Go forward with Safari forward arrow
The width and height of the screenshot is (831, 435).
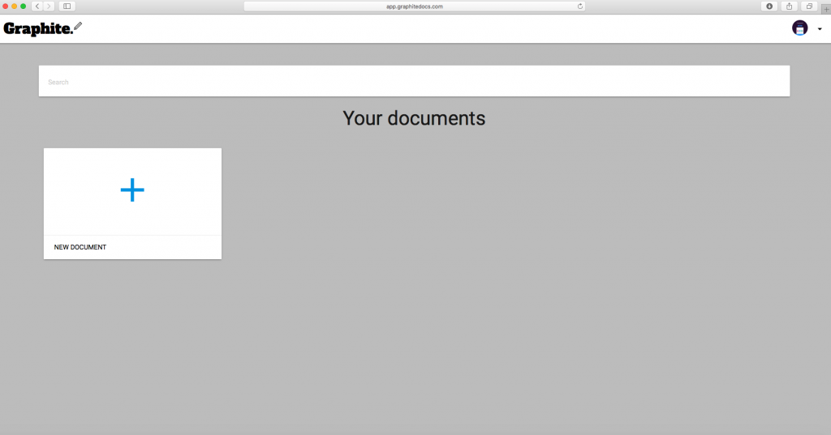coord(49,6)
